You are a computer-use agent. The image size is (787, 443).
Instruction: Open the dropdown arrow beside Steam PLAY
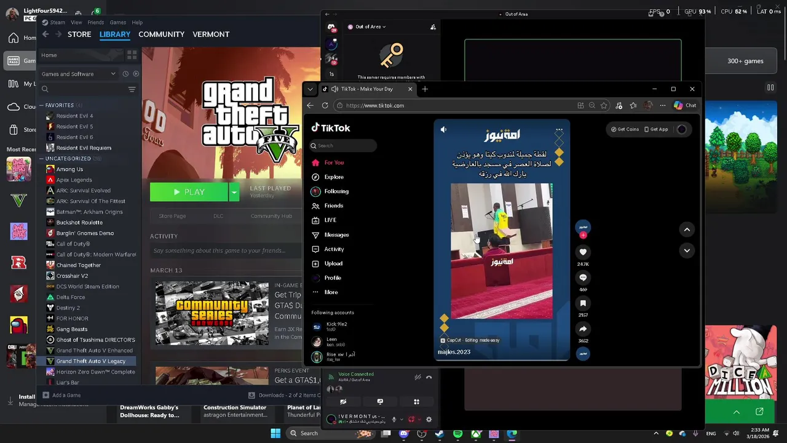[x=234, y=192]
